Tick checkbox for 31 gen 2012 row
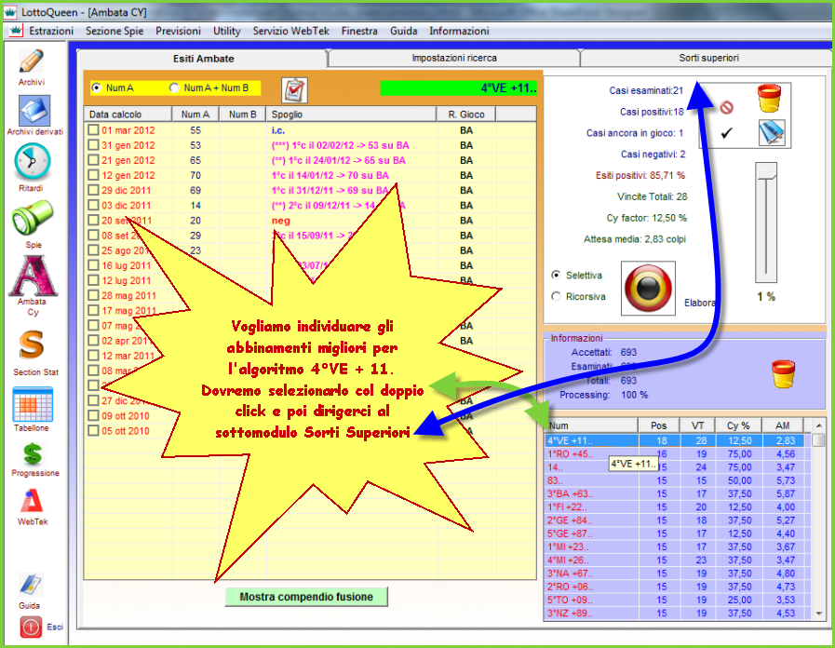 point(94,145)
